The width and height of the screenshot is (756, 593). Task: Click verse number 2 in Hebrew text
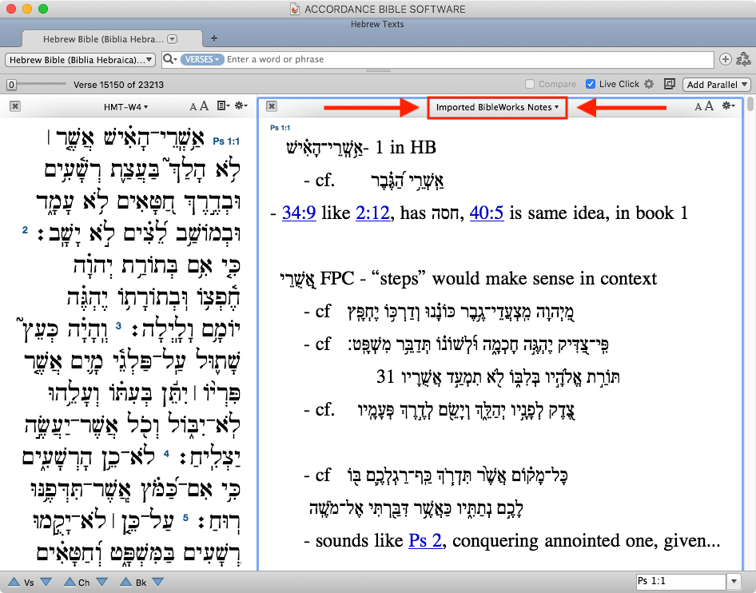pyautogui.click(x=25, y=230)
